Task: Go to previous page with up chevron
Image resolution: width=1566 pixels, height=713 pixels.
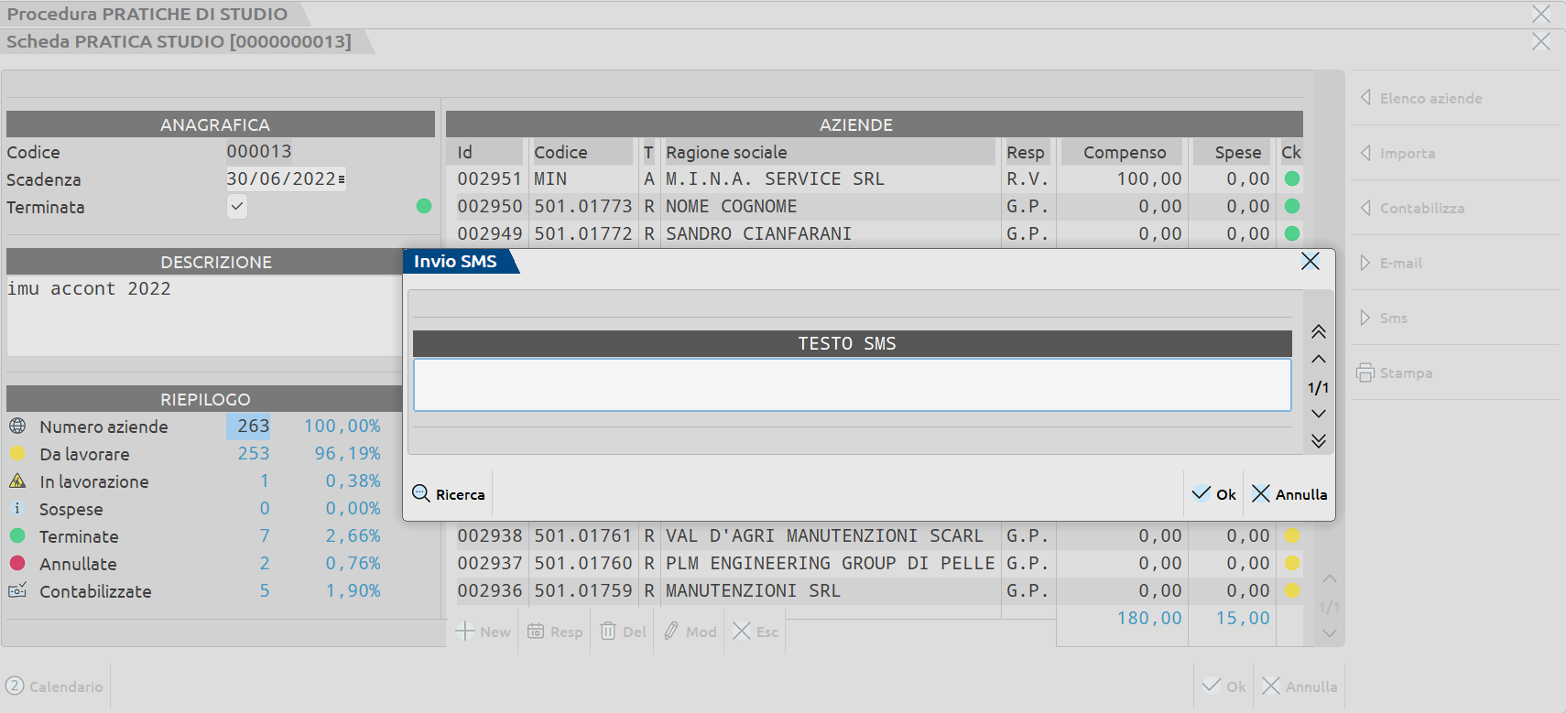Action: point(1318,359)
